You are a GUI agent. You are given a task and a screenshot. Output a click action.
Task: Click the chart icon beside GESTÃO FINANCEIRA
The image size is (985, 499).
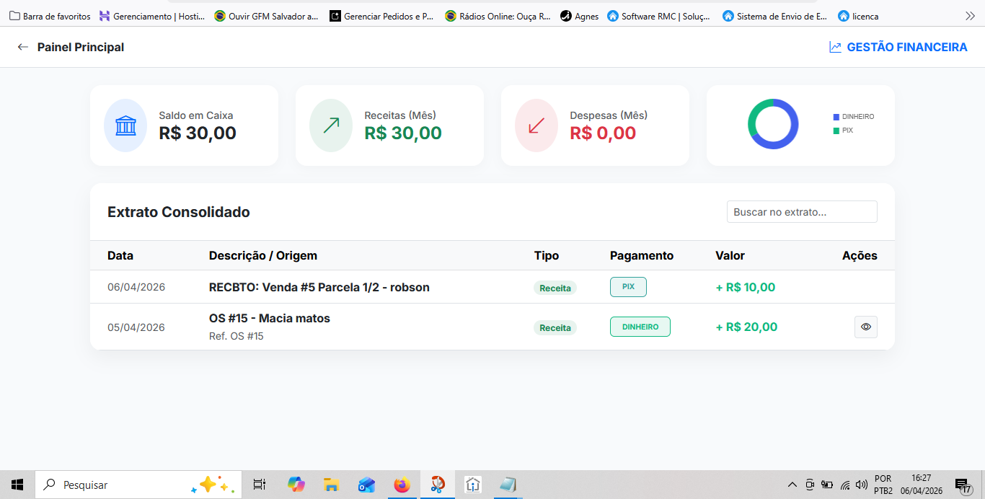835,45
